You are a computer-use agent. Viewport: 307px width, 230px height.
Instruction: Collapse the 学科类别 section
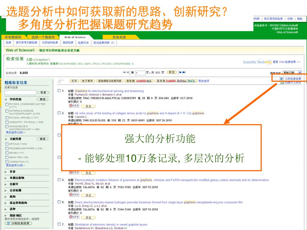point(6,99)
